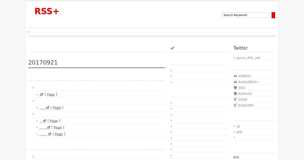
Task: Open the yaruo_r401_net Twitter link
Action: pos(248,58)
